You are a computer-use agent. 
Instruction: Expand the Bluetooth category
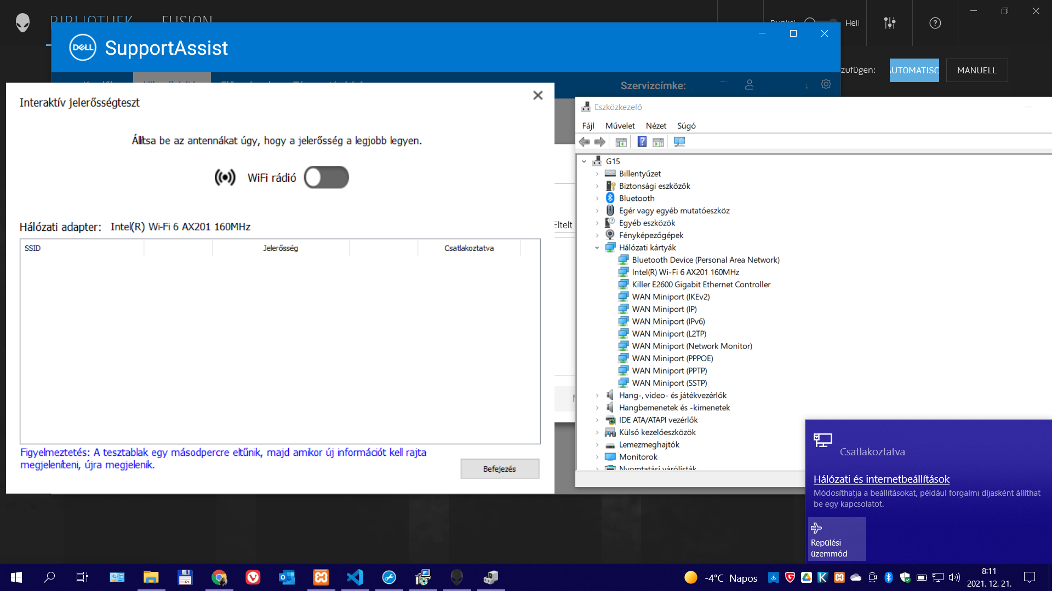coord(597,198)
